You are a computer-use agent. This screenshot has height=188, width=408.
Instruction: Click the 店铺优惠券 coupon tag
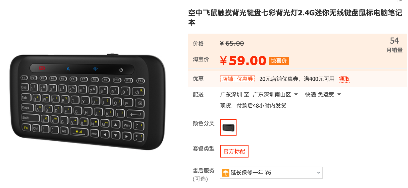pyautogui.click(x=238, y=79)
